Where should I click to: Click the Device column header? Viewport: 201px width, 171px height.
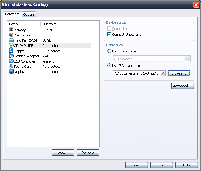coord(24,24)
